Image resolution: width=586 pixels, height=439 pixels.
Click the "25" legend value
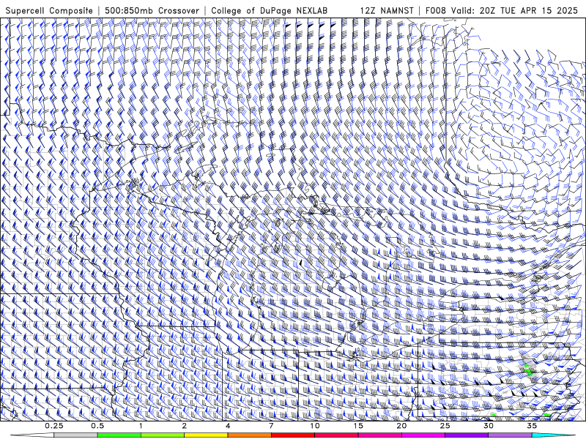(445, 426)
